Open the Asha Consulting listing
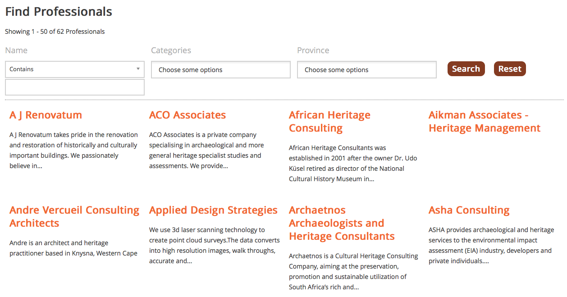 [469, 210]
